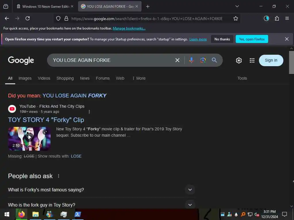Open Google quick settings gear
This screenshot has width=294, height=220.
[x=239, y=60]
